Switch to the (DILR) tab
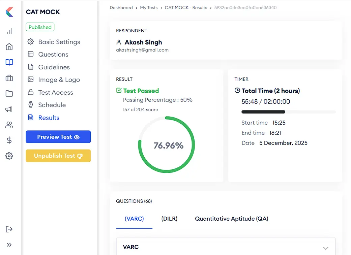The width and height of the screenshot is (351, 255). click(169, 219)
